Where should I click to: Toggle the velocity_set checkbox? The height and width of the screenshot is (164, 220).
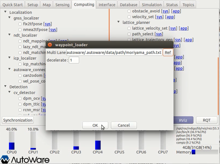tap(129, 17)
